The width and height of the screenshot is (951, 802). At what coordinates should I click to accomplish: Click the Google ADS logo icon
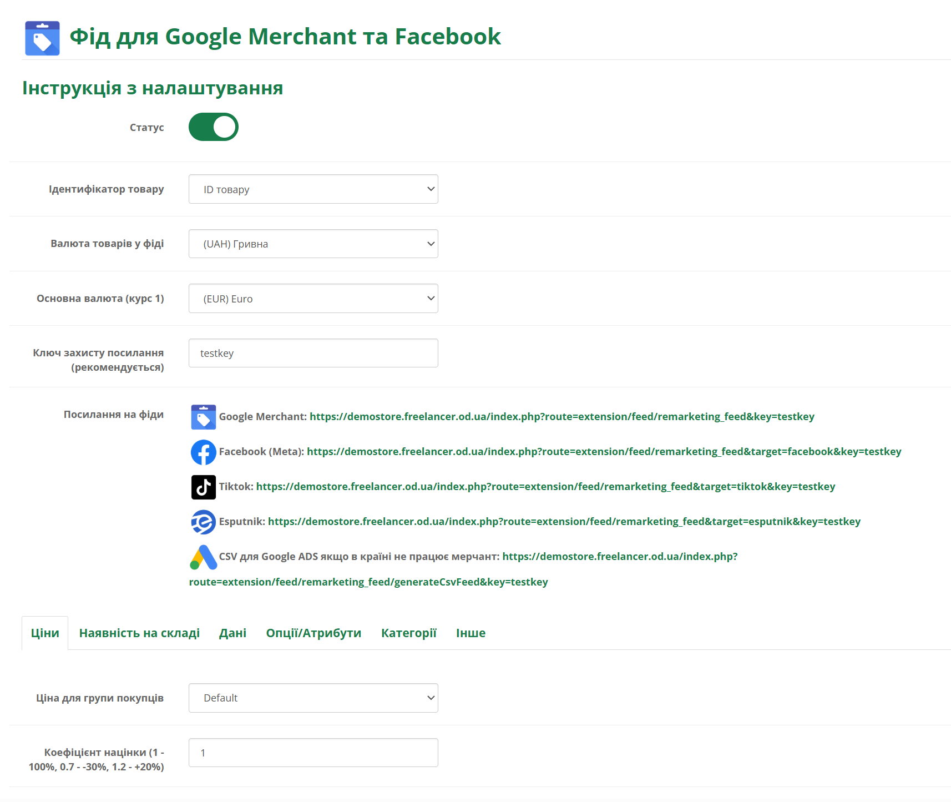[x=204, y=557]
